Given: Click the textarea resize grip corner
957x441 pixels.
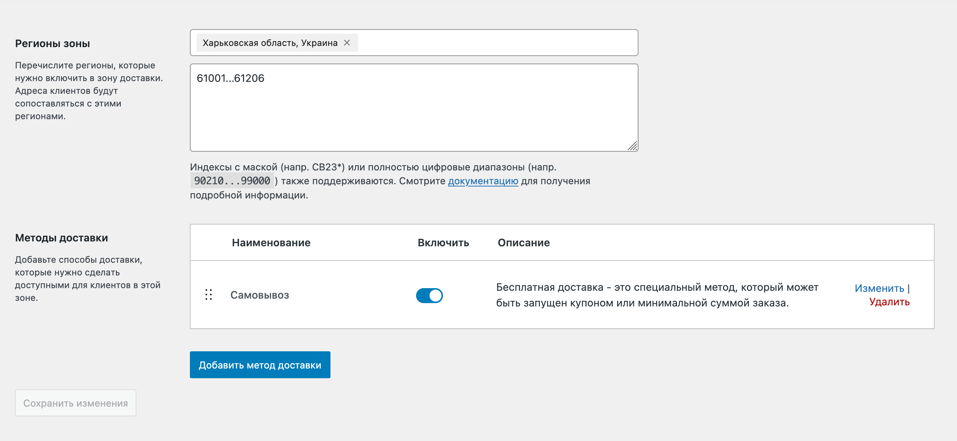Looking at the screenshot, I should click(x=633, y=146).
